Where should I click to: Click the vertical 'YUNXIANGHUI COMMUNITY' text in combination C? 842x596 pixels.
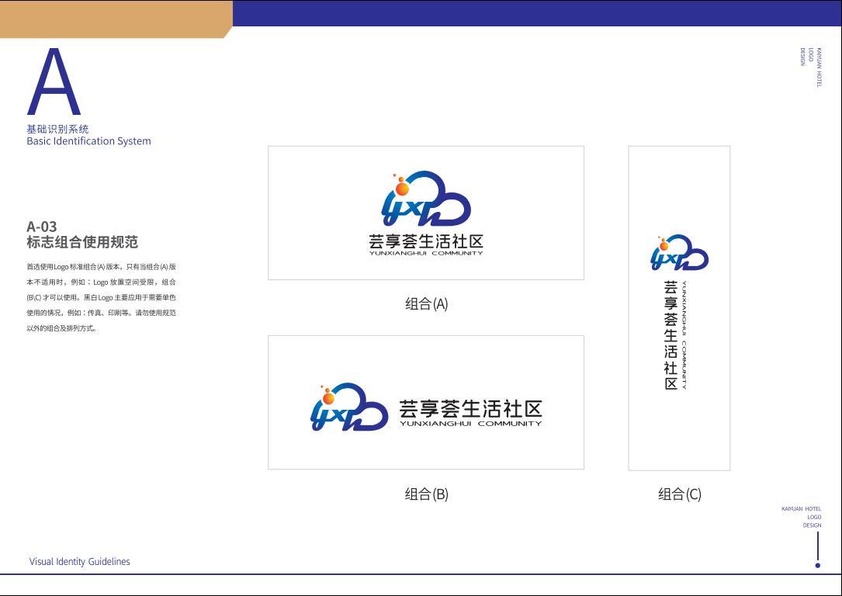tap(684, 335)
